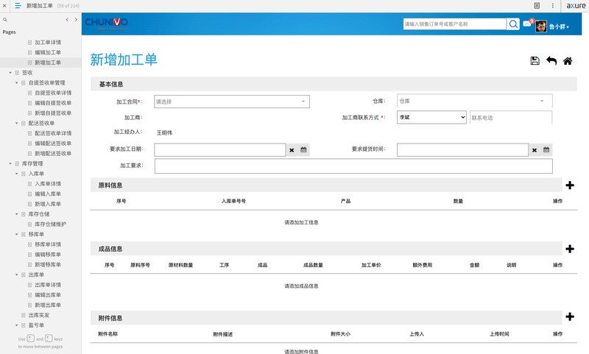Screen dimensions: 589x354
Task: Collapse the 出库单 node
Action: (x=16, y=275)
